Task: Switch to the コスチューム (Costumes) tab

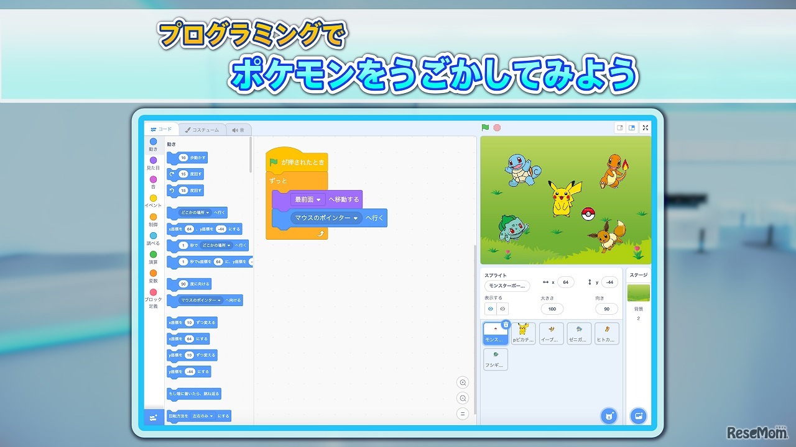Action: coord(203,129)
